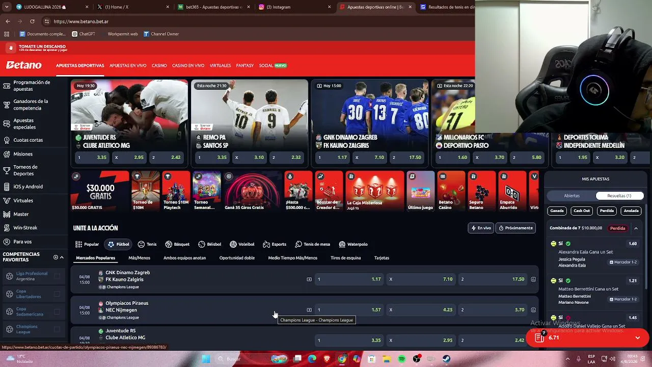Screen dimensions: 652x367
Task: Select the Básquet sport icon
Action: (x=169, y=244)
